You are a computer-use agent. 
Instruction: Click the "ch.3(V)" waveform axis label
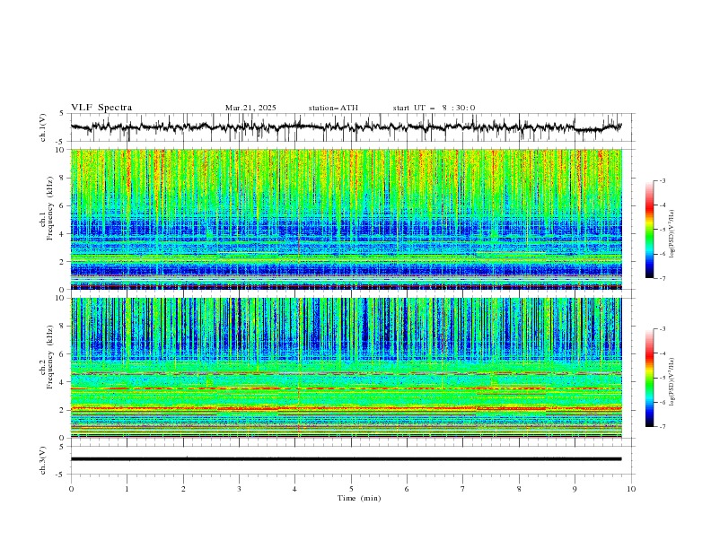(43, 460)
